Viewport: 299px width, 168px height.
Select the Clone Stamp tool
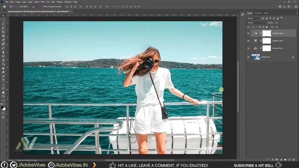[x=3, y=52]
